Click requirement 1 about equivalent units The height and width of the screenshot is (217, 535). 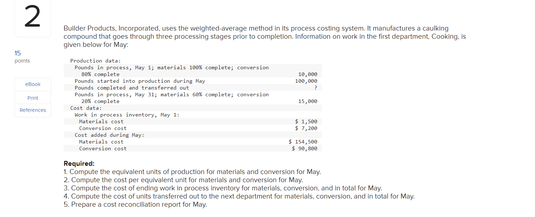[192, 172]
